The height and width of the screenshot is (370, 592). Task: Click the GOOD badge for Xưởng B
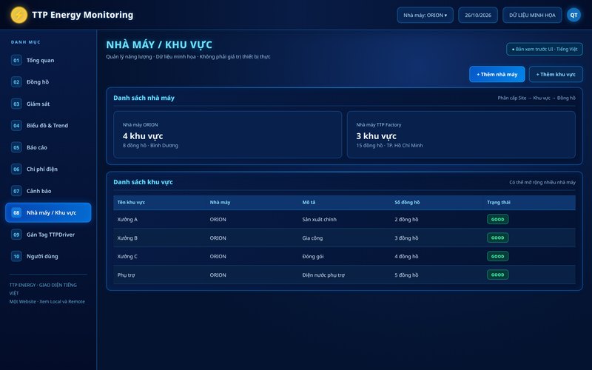(x=497, y=238)
